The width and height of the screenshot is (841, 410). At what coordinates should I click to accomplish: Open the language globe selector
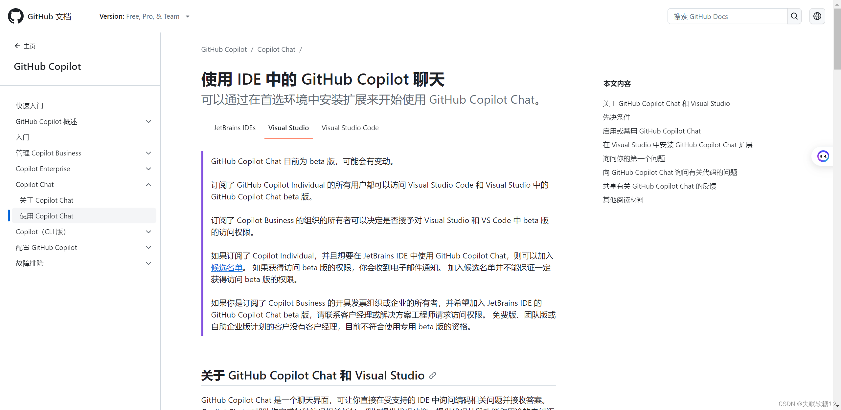coord(817,16)
